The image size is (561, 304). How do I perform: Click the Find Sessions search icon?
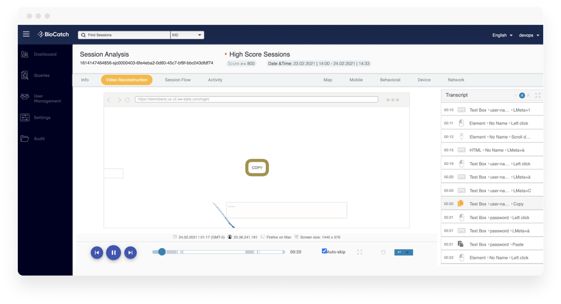point(83,35)
